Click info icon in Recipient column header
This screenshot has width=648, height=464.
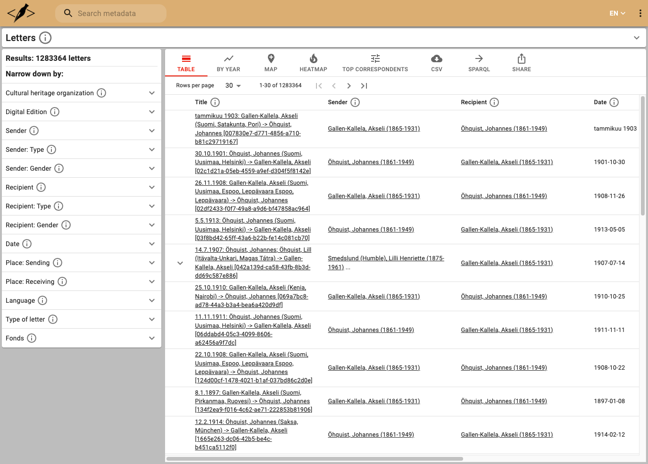494,102
